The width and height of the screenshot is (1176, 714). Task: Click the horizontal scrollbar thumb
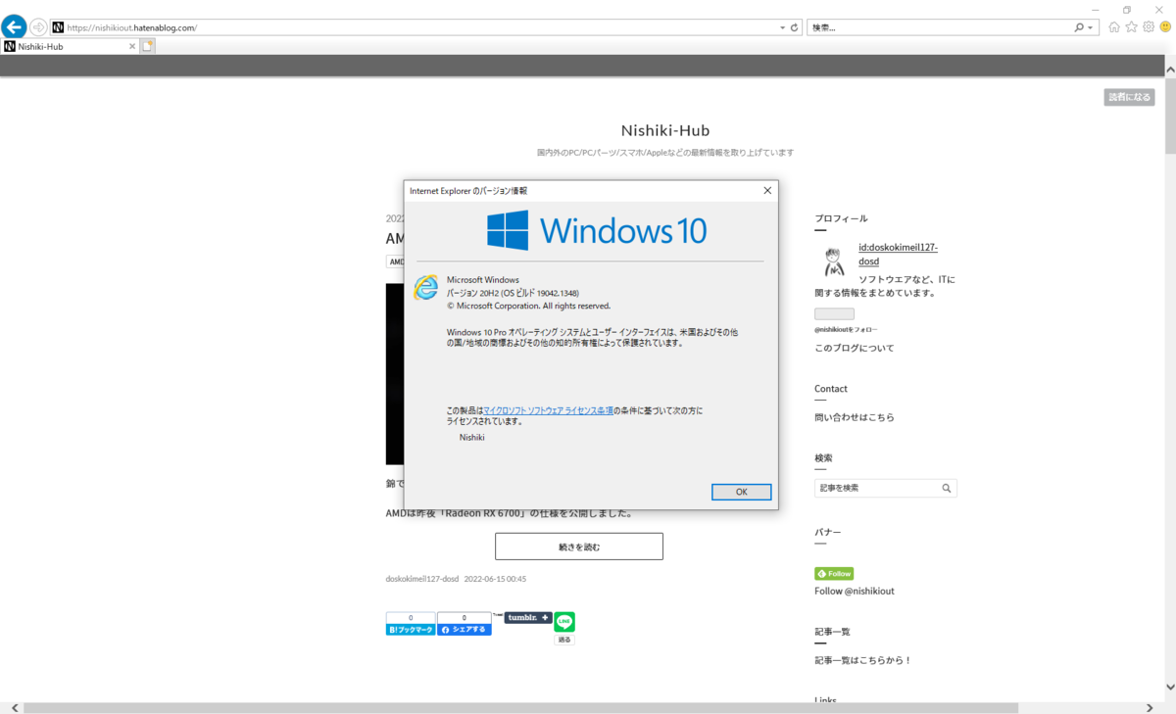tap(520, 707)
